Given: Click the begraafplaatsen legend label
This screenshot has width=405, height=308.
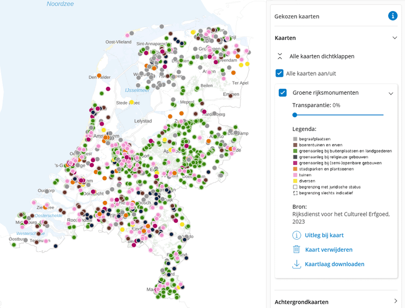Looking at the screenshot, I should click(x=315, y=139).
